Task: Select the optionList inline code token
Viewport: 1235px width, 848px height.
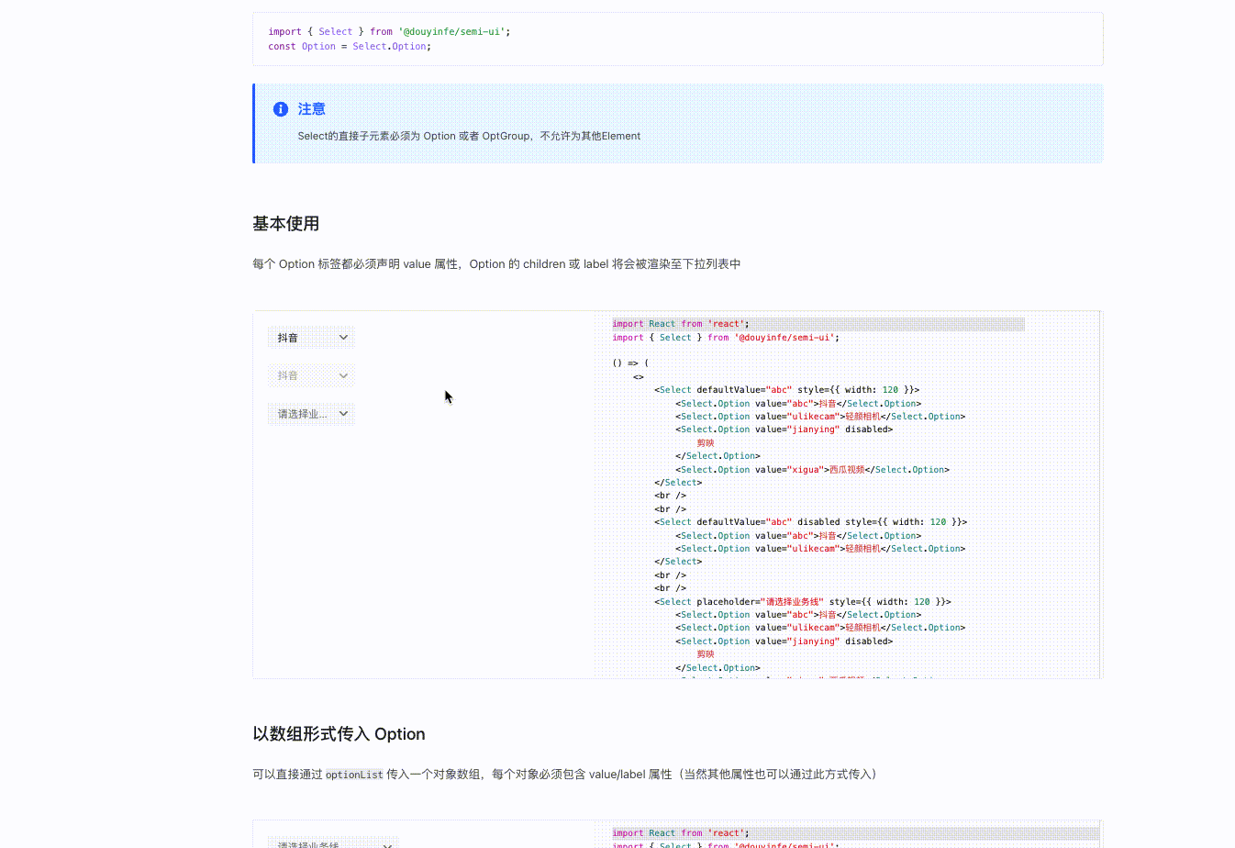Action: point(354,775)
